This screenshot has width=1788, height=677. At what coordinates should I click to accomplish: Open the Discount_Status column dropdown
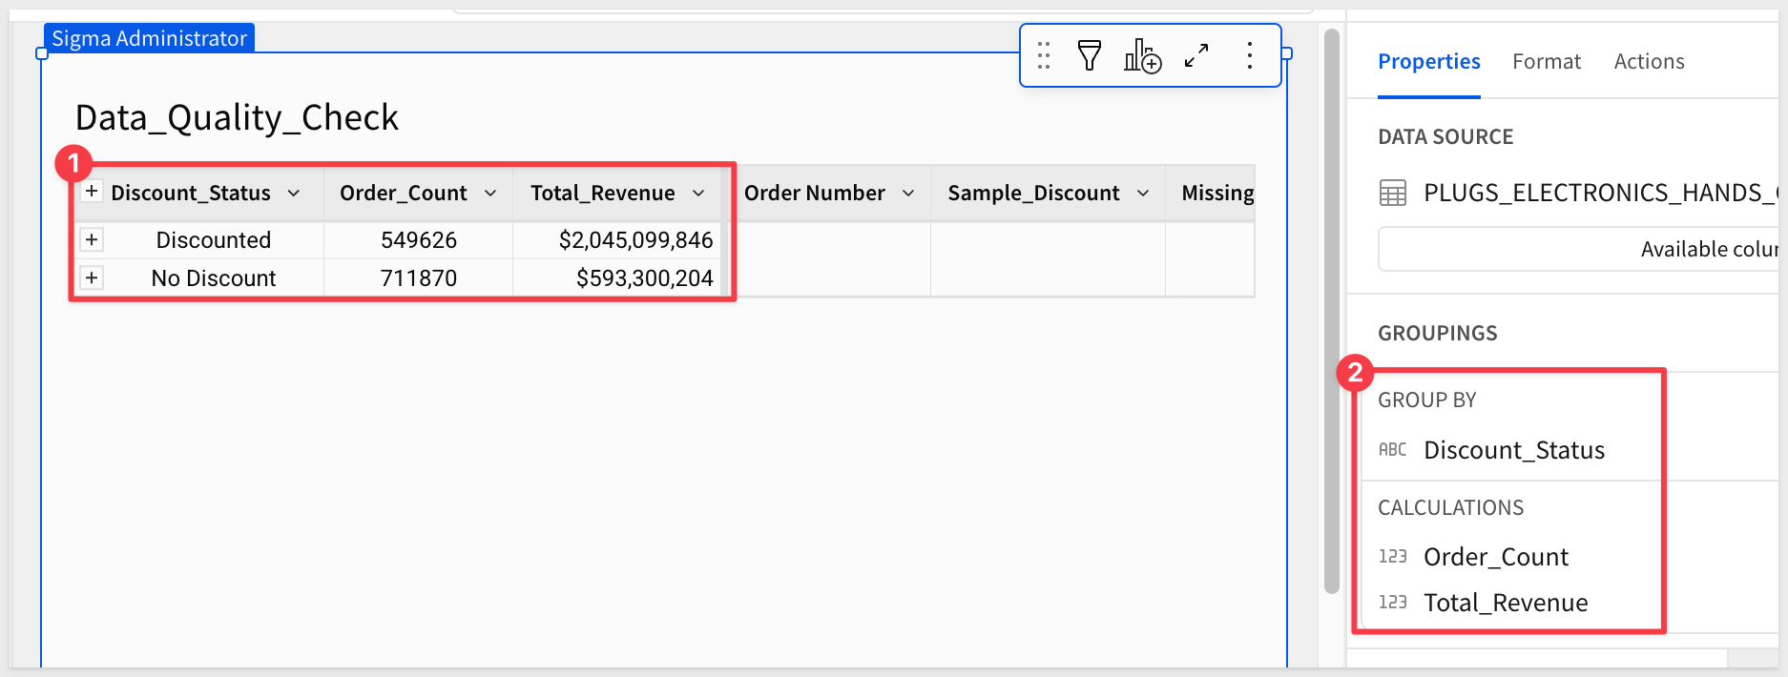pyautogui.click(x=294, y=194)
